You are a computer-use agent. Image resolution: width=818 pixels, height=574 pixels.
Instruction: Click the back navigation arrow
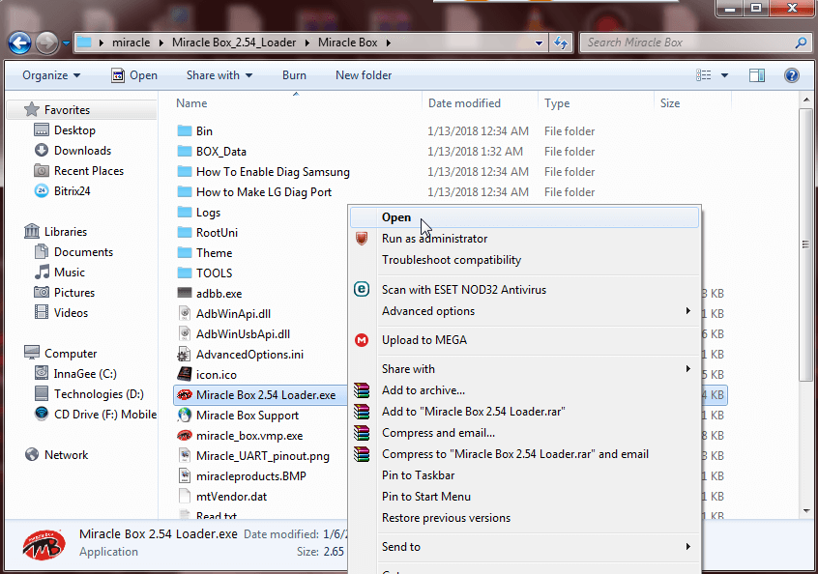click(20, 43)
